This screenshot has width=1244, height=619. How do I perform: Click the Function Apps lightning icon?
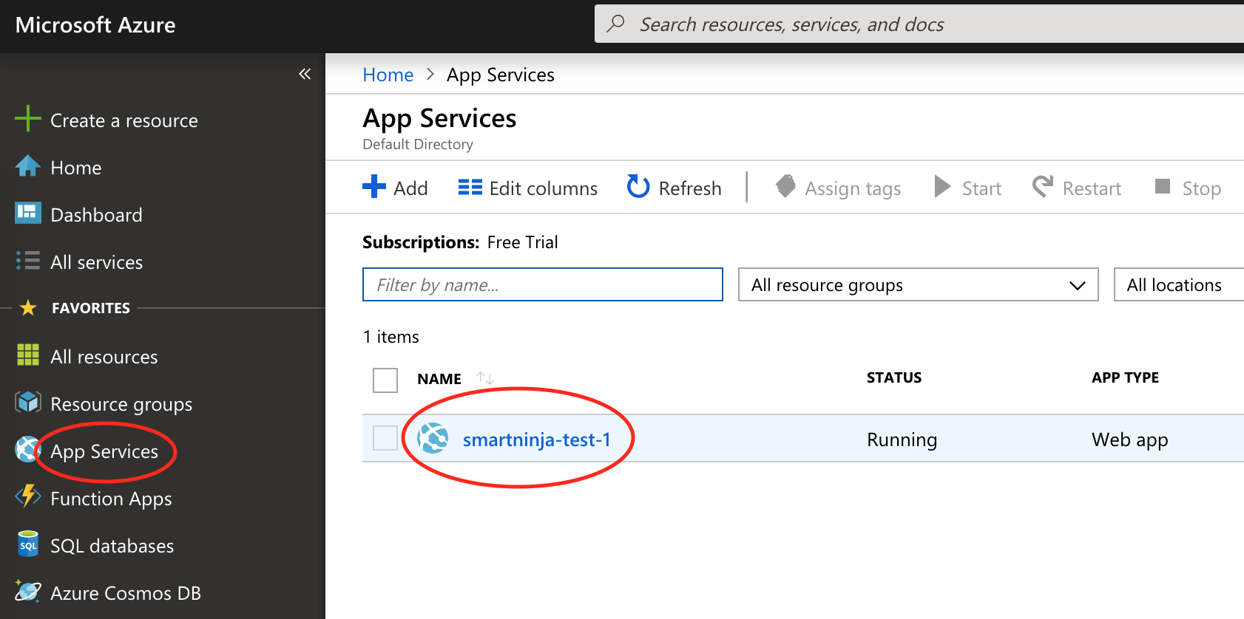click(28, 496)
